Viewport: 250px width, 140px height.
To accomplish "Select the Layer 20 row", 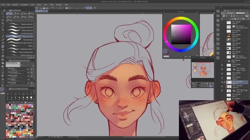I will [x=237, y=78].
